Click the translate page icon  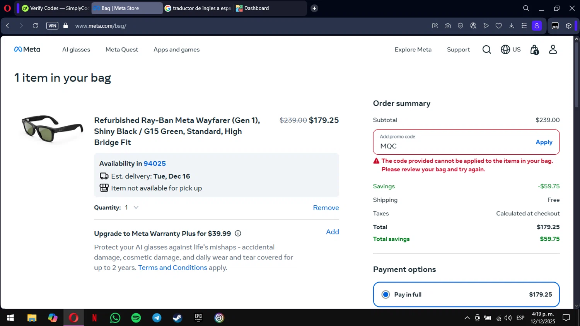pyautogui.click(x=473, y=26)
